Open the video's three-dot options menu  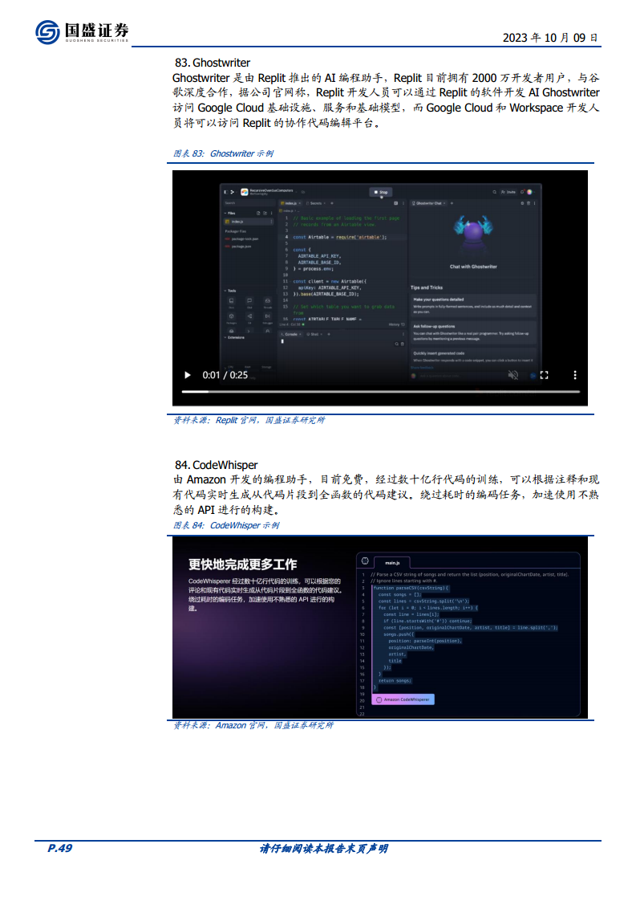(x=574, y=375)
